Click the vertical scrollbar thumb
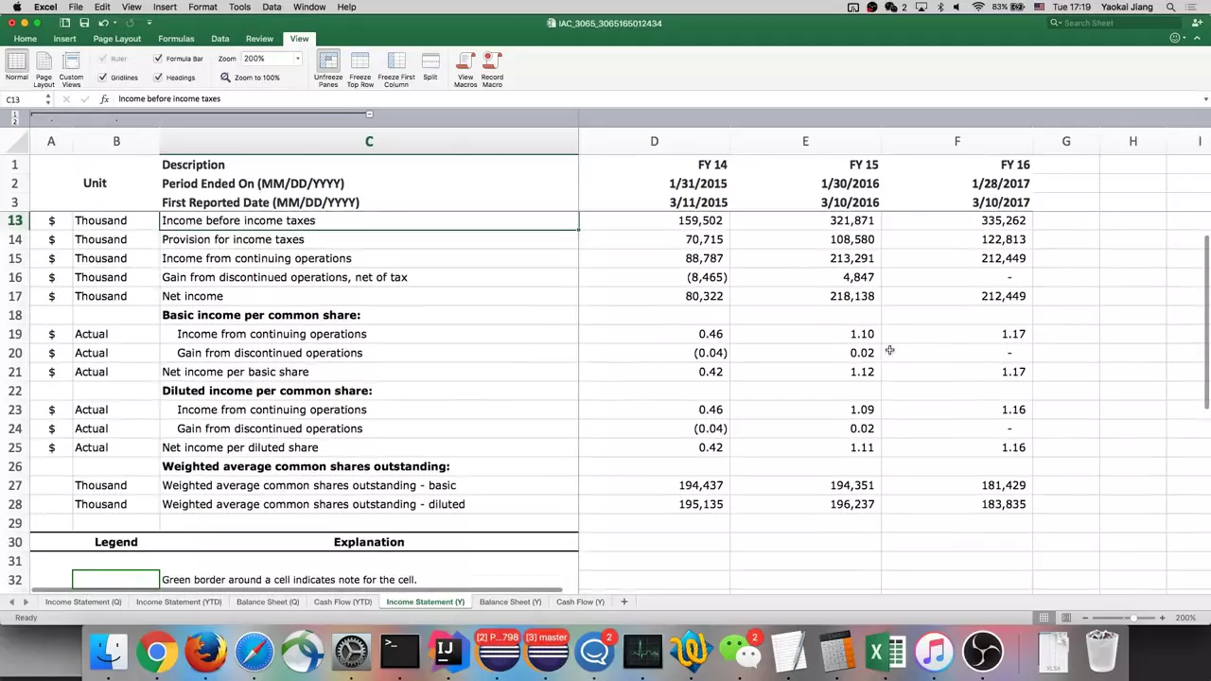Screen dimensions: 1211x681 pyautogui.click(x=1207, y=322)
